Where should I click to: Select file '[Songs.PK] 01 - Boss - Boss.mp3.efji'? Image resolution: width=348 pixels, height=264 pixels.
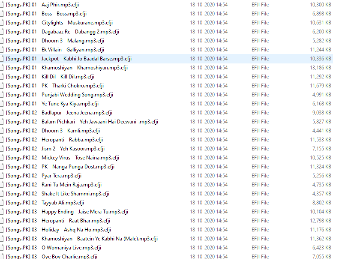click(x=46, y=14)
